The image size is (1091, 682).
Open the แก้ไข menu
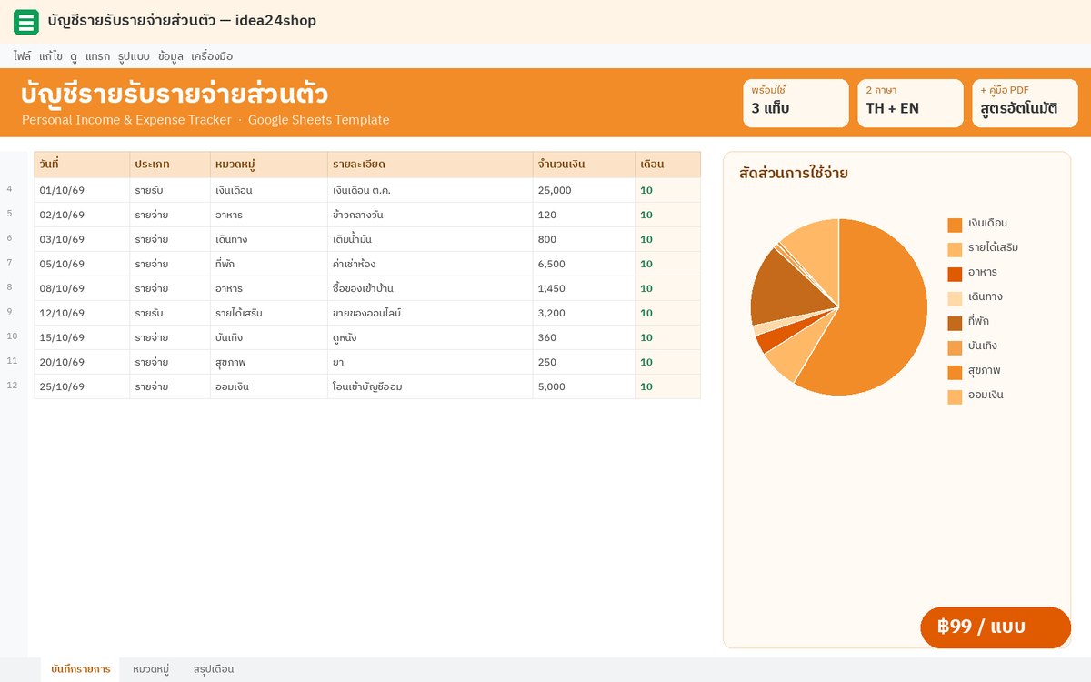point(51,56)
